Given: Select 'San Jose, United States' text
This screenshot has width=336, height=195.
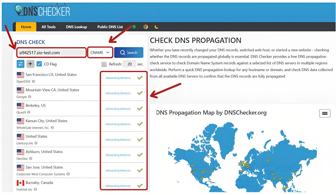Looking at the screenshot, I should tap(44, 167).
